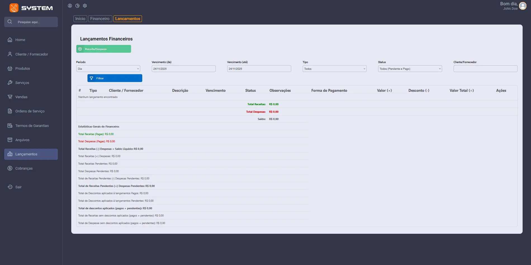This screenshot has height=265, width=531.
Task: Open the John Doe avatar picture
Action: click(x=522, y=6)
